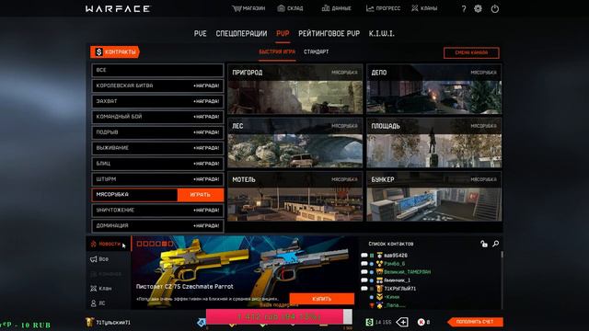589x331 pixels.
Task: Select the Блиц mode
Action: [x=157, y=164]
